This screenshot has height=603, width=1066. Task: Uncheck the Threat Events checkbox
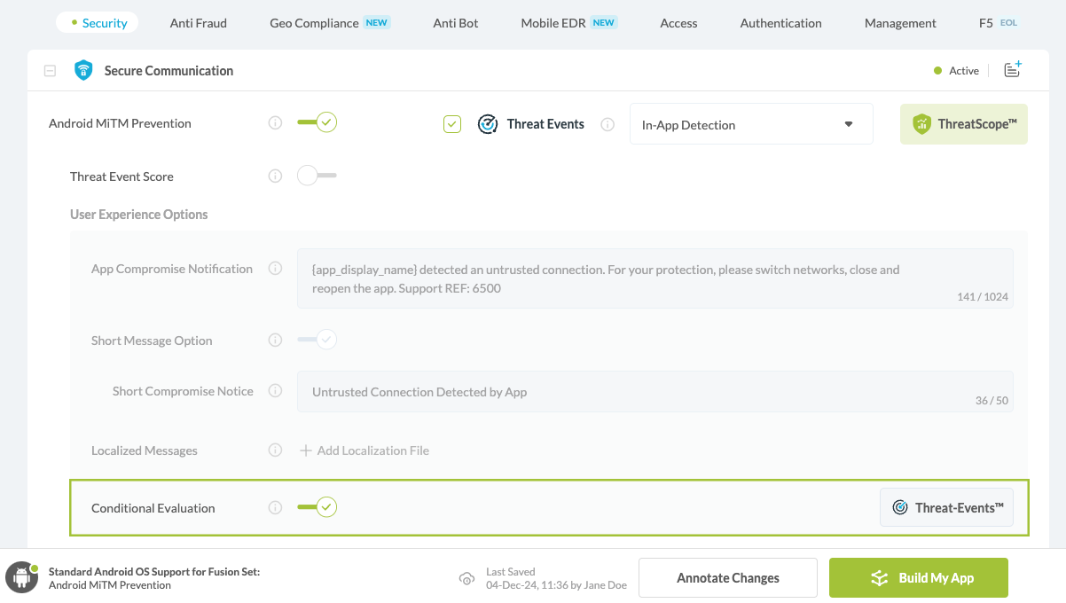coord(452,124)
